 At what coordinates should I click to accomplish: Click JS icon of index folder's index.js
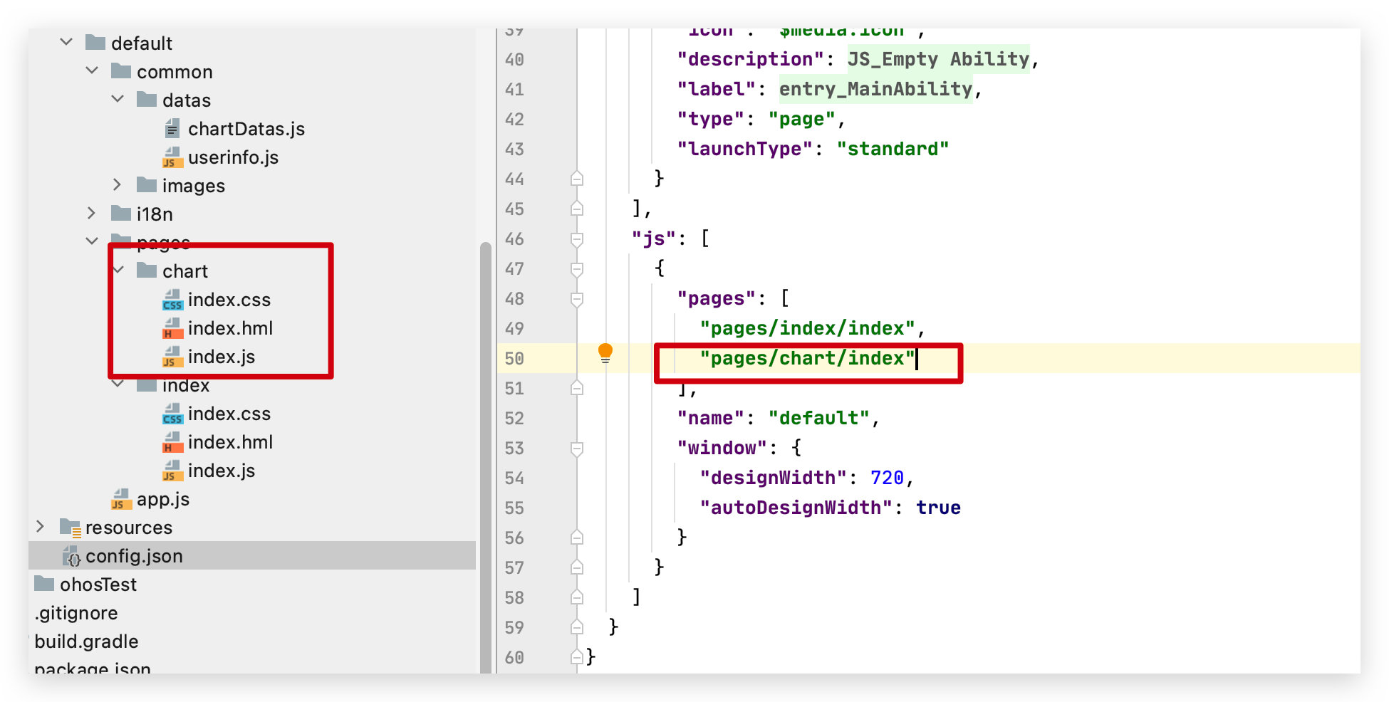tap(172, 470)
